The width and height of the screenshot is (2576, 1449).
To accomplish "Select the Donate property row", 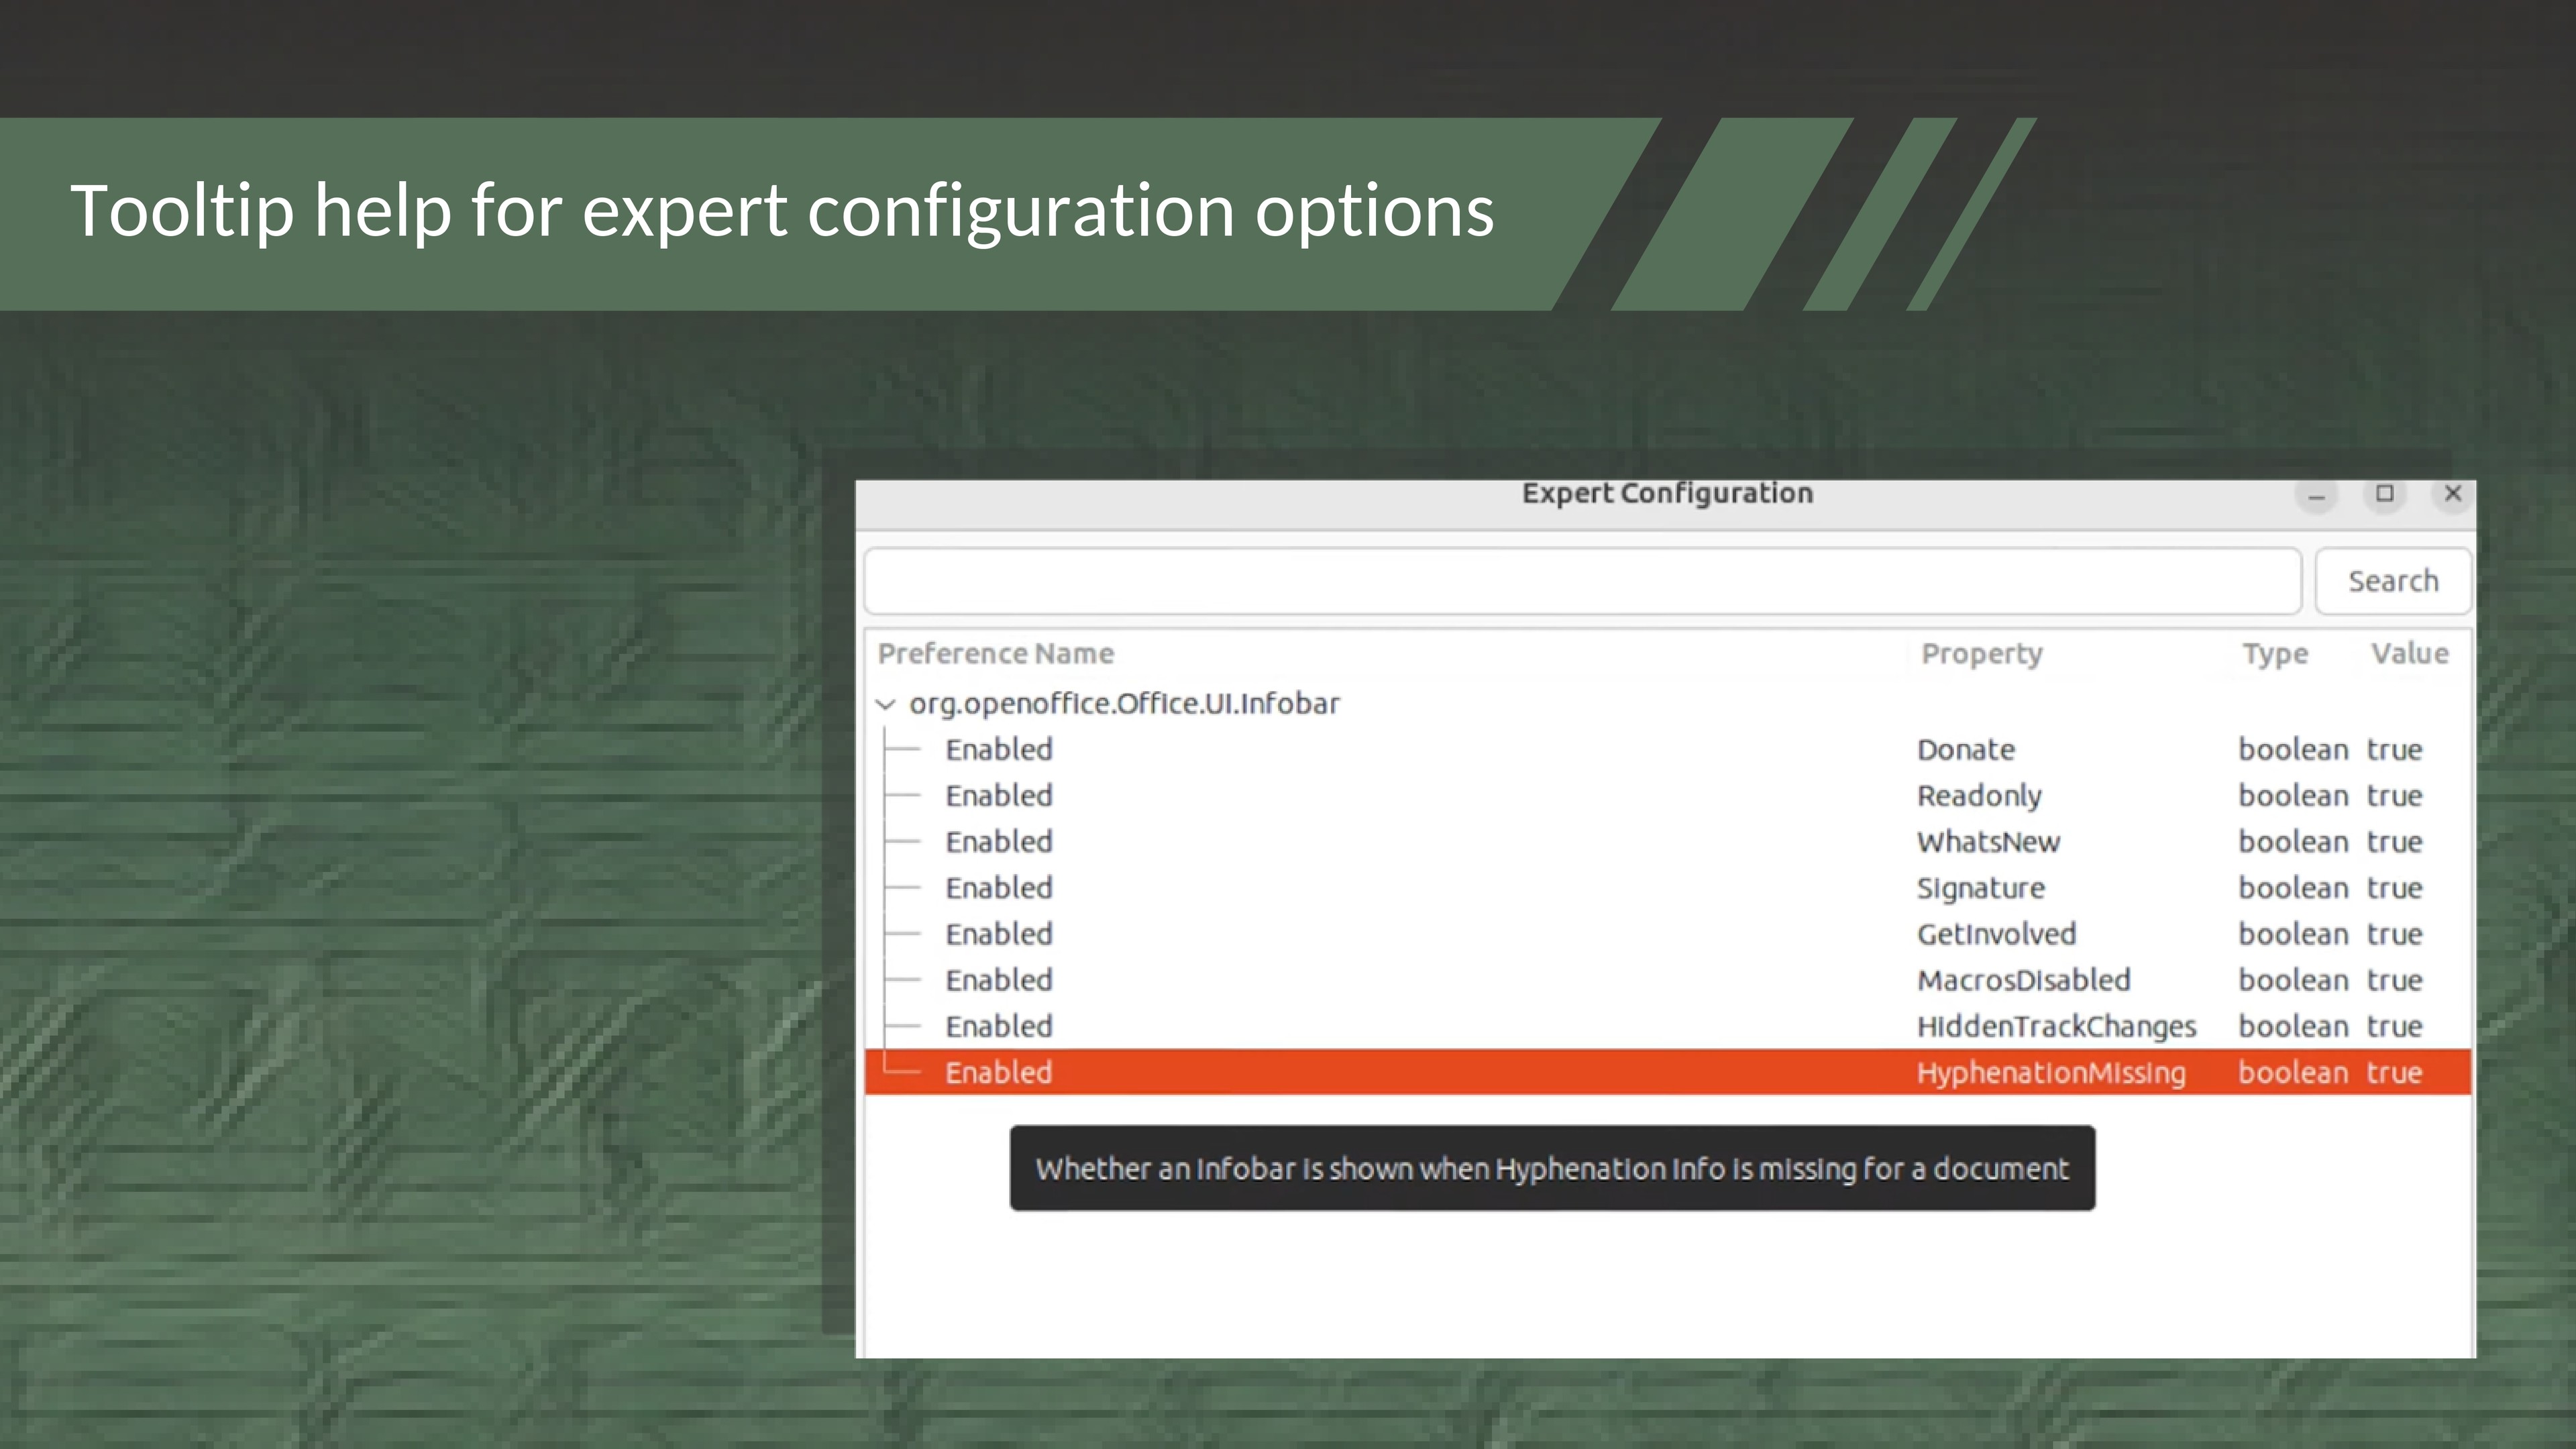I will [x=1965, y=750].
